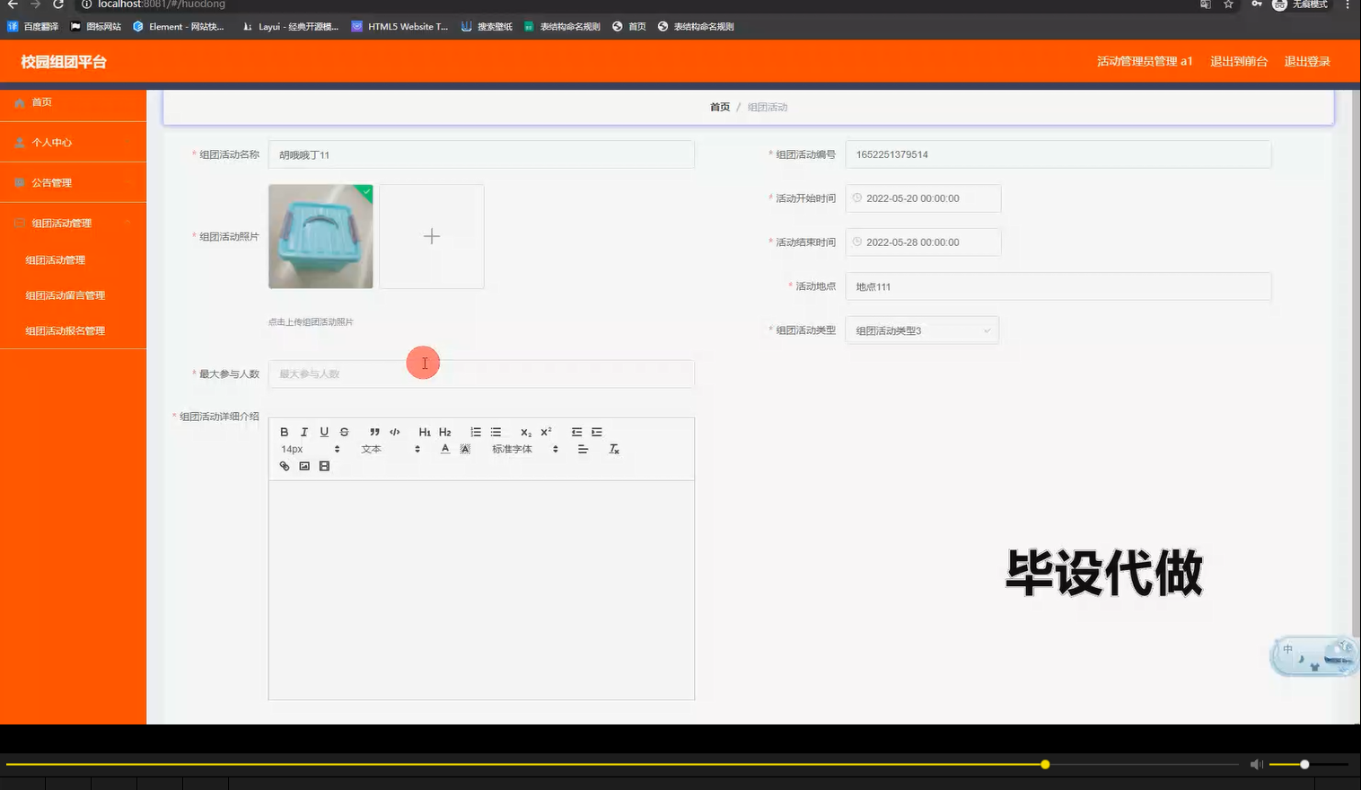
Task: Select 首页 in the sidebar menu
Action: (x=40, y=101)
